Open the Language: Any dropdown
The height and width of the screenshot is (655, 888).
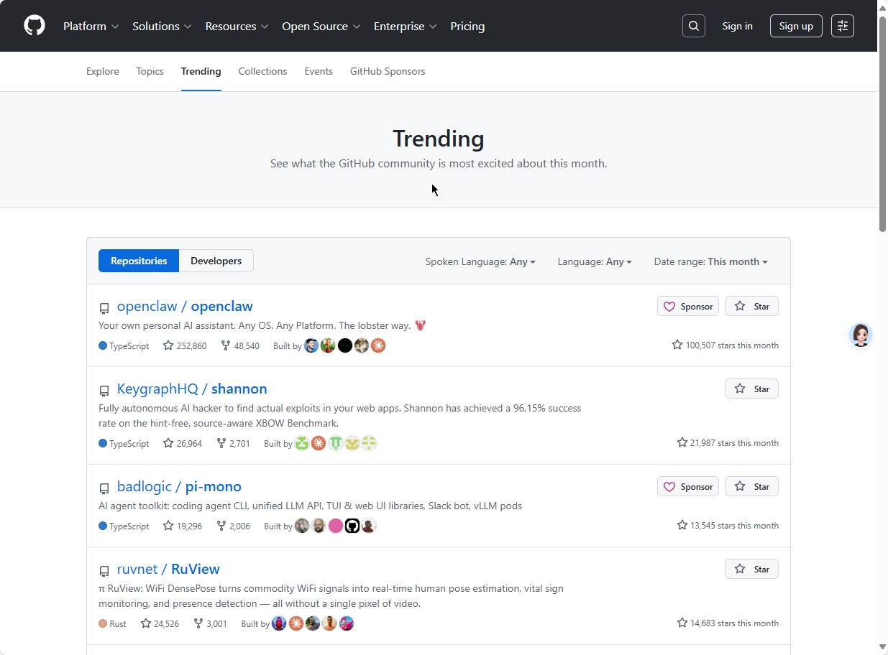pos(594,261)
